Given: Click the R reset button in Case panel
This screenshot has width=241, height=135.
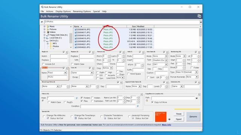Looking at the screenshot, I should [93, 68].
